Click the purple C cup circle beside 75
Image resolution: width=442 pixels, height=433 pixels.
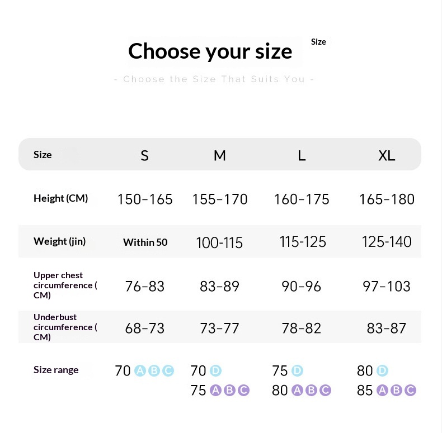coord(243,390)
